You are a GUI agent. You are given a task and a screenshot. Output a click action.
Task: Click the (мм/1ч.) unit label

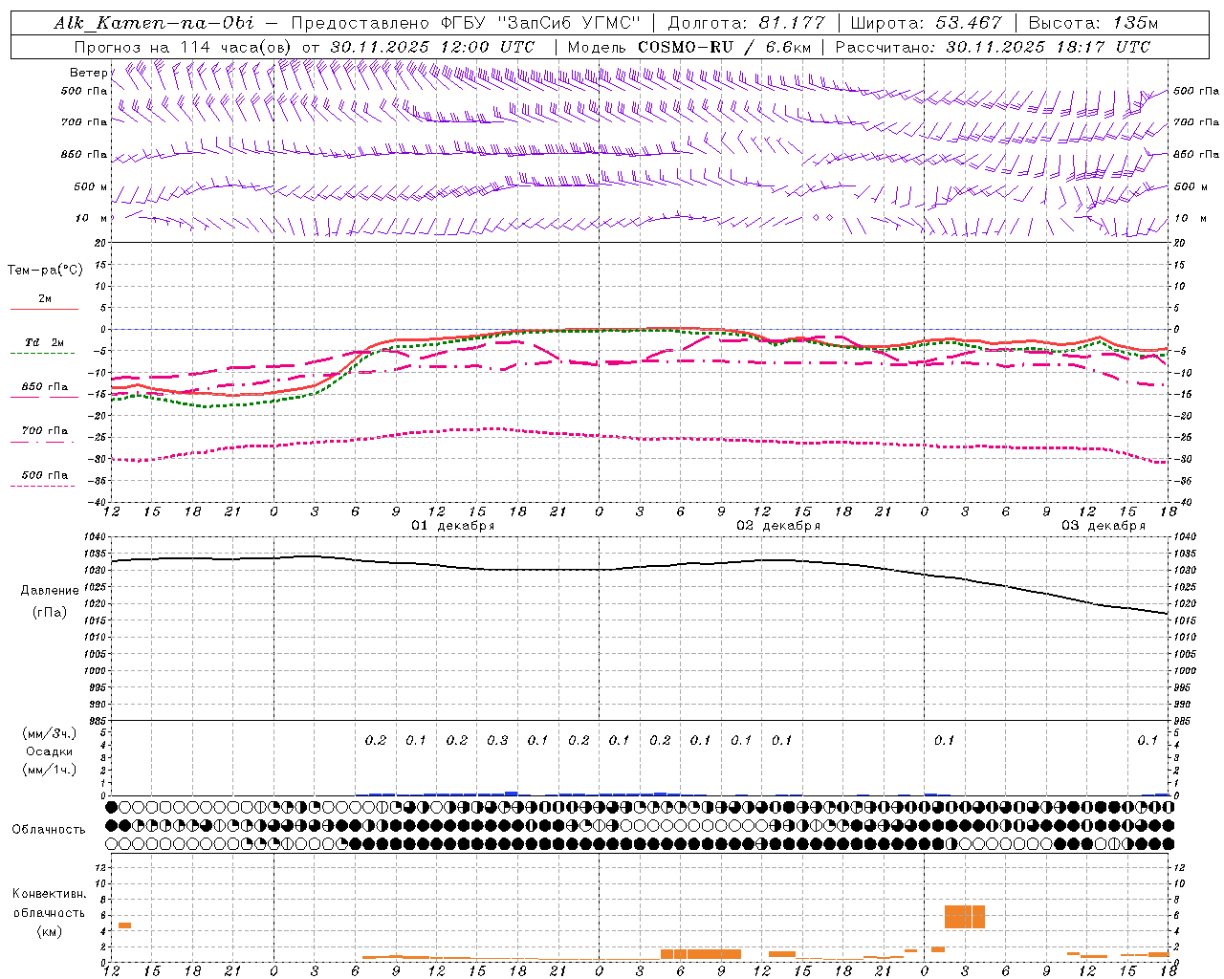pyautogui.click(x=50, y=770)
